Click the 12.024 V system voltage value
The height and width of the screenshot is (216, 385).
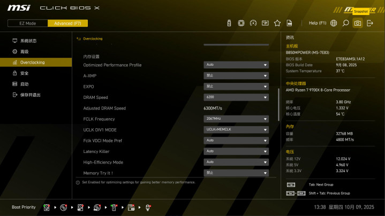click(343, 159)
